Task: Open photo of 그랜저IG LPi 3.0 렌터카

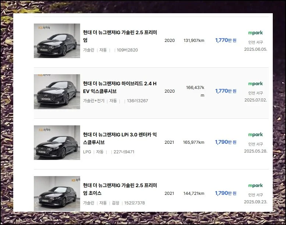Action: [57, 143]
